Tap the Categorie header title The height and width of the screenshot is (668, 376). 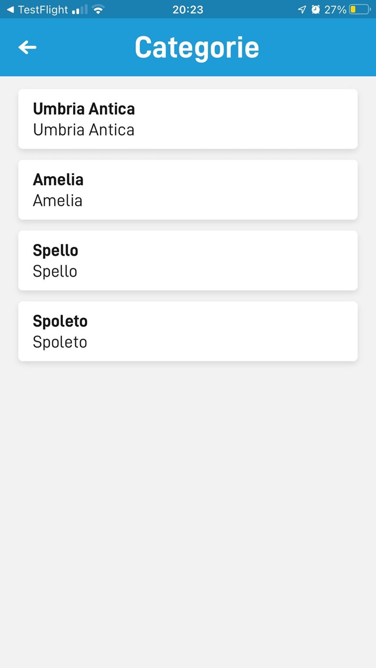pos(197,47)
